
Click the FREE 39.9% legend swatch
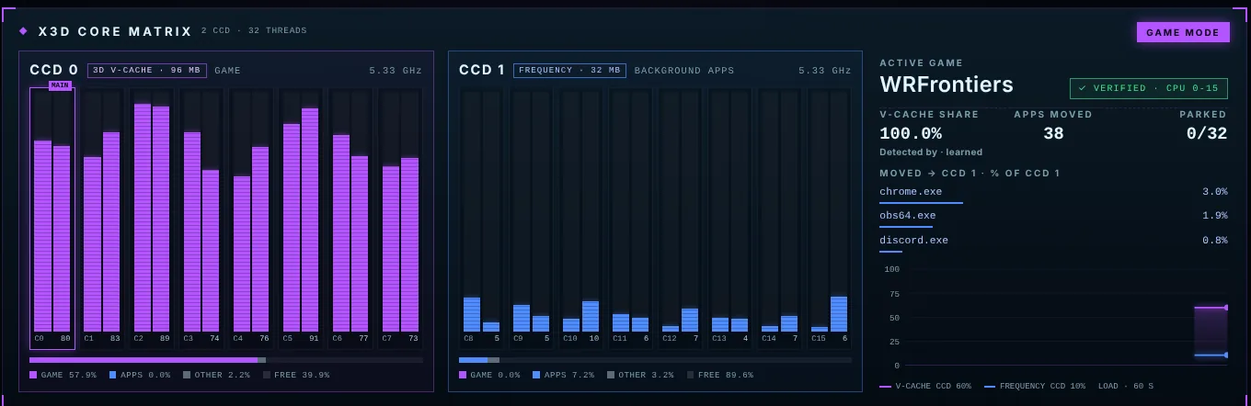pyautogui.click(x=267, y=375)
